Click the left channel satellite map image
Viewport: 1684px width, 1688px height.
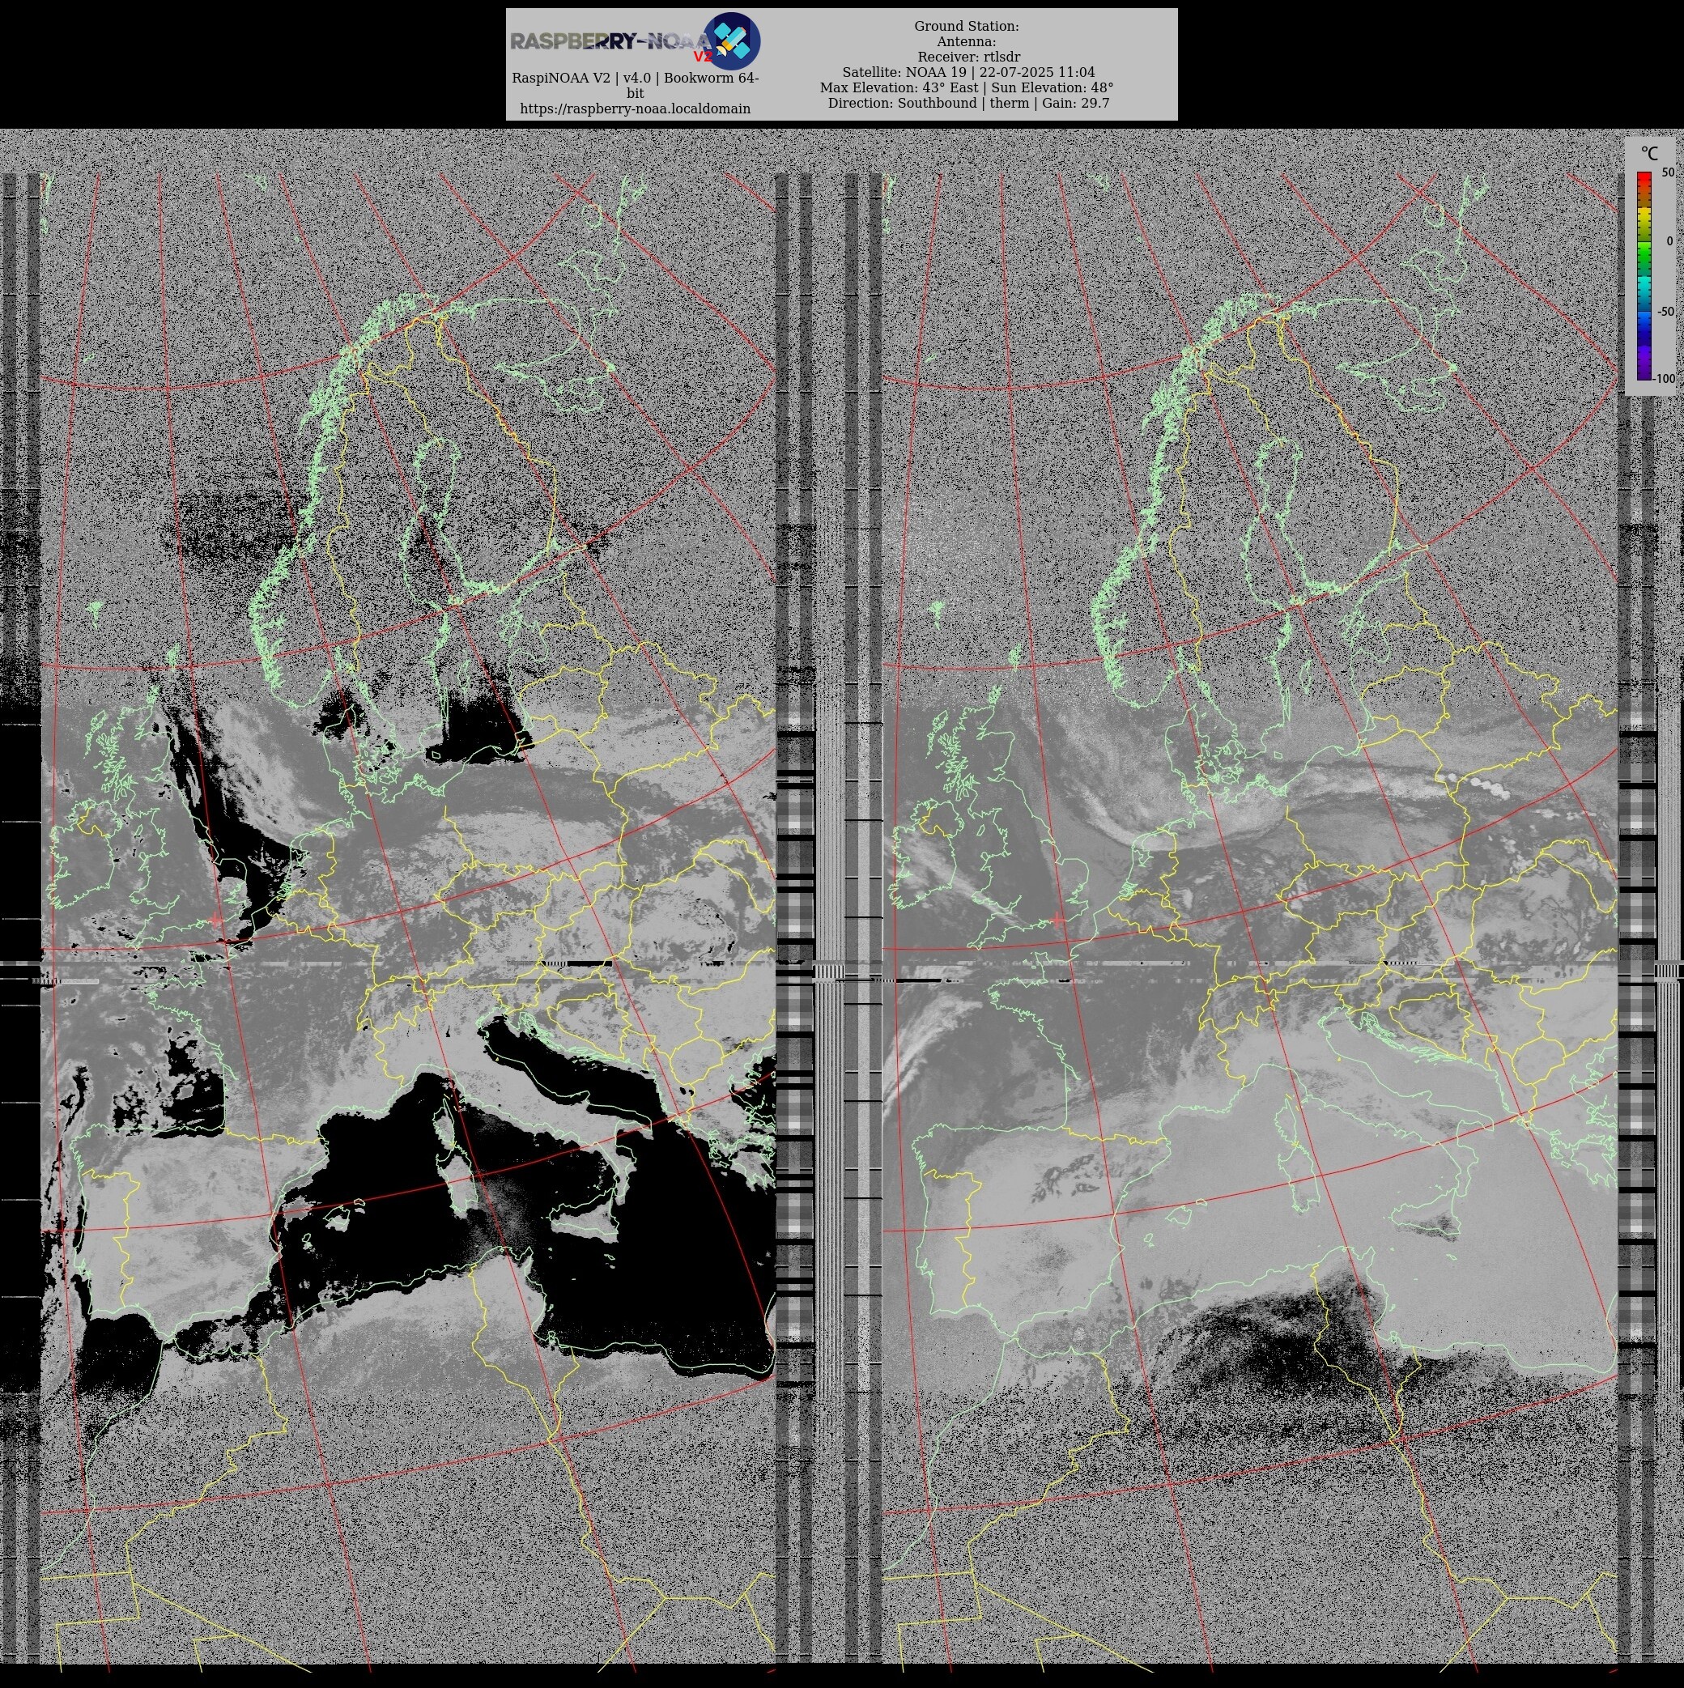[408, 917]
